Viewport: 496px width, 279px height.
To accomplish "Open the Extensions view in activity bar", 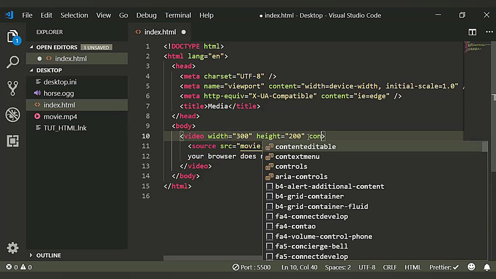I will [13, 141].
